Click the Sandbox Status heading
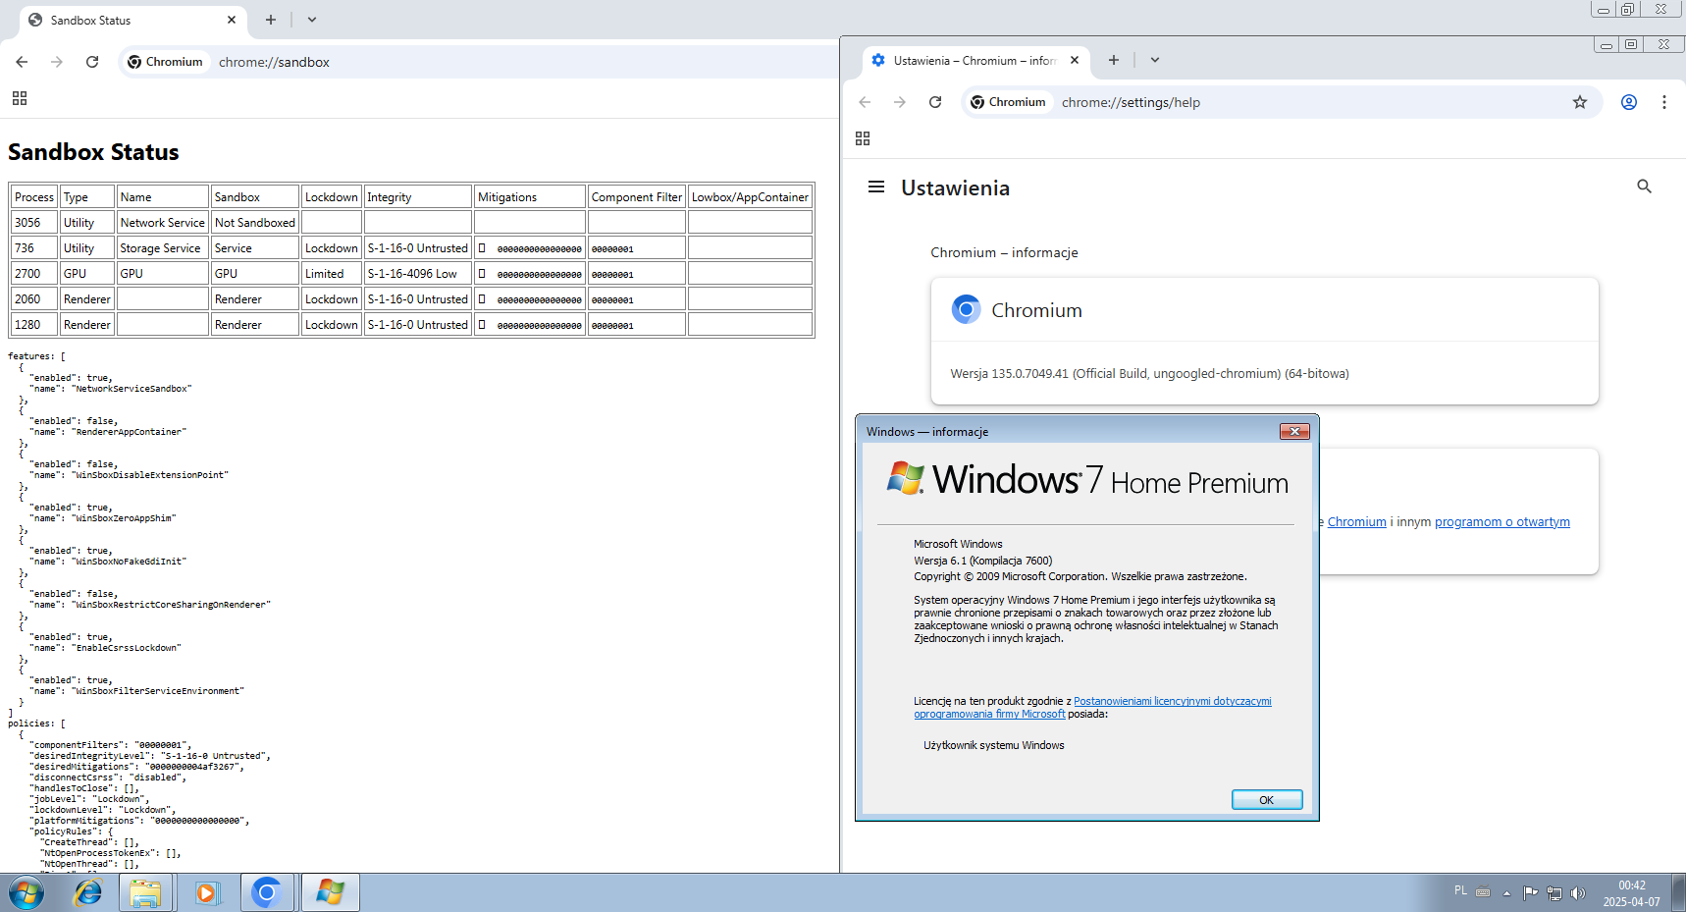This screenshot has width=1686, height=912. (93, 152)
